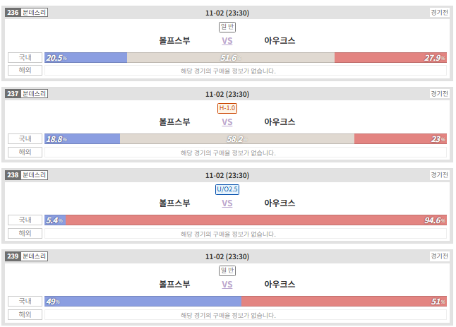
Task: Click the VS link in match 236
Action: coord(227,41)
